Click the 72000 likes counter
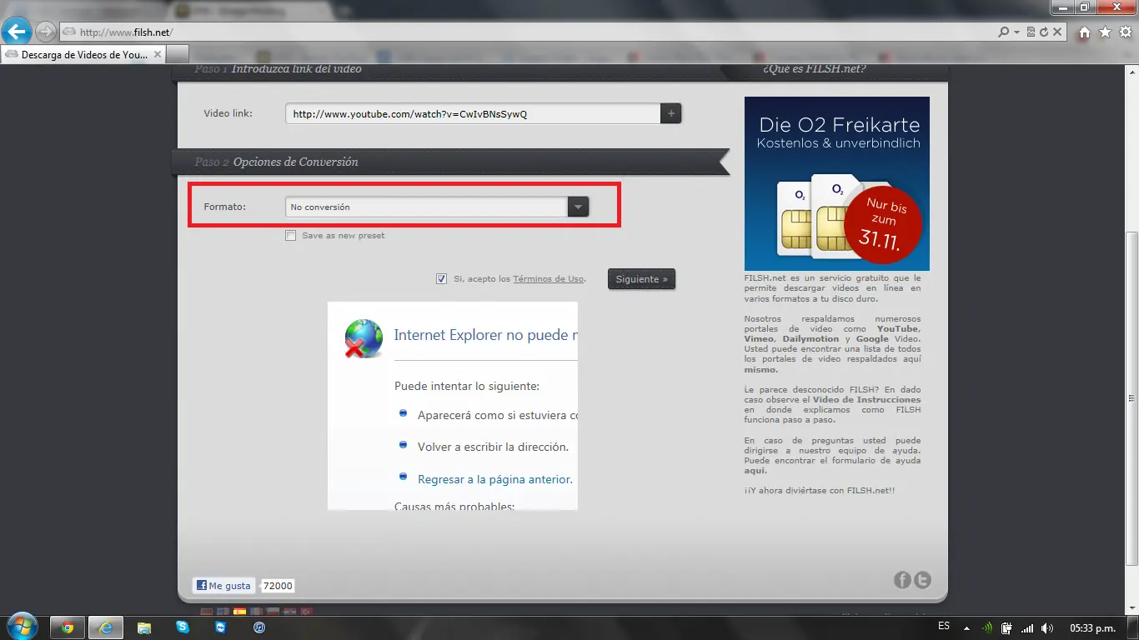The height and width of the screenshot is (640, 1139). [278, 586]
